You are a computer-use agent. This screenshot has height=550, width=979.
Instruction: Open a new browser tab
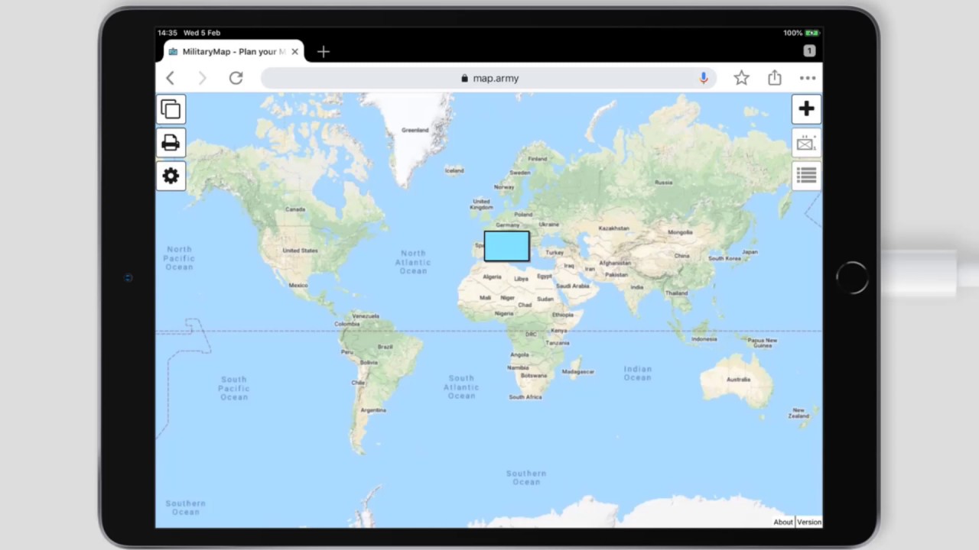click(x=324, y=51)
